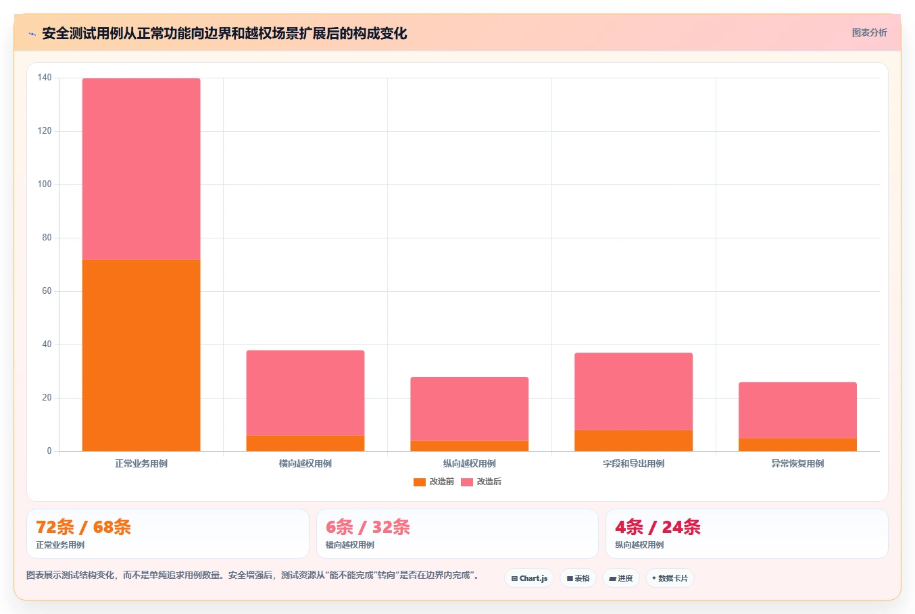Click the 正常业务用例 x-axis label
Viewport: 915px width, 614px height.
(141, 463)
